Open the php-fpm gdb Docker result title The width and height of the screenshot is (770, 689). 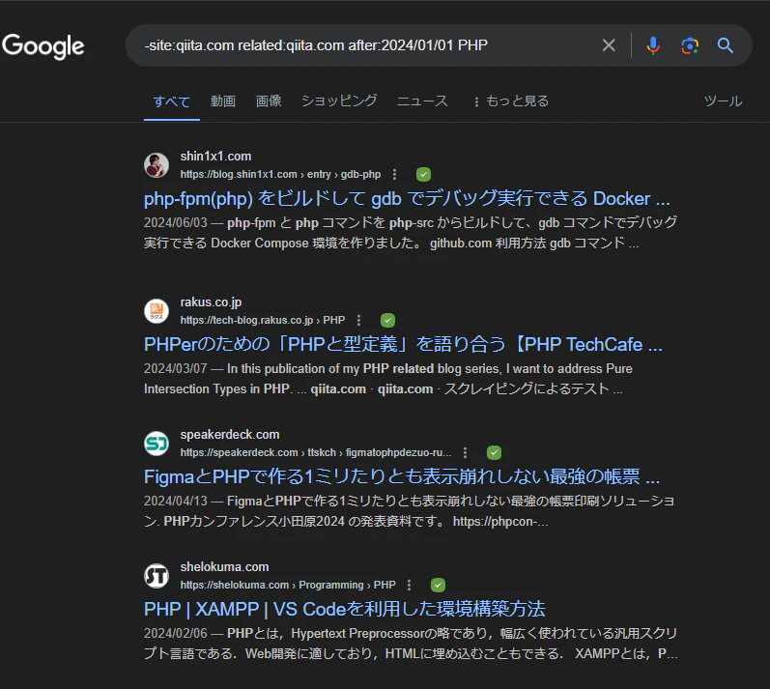[x=407, y=198]
